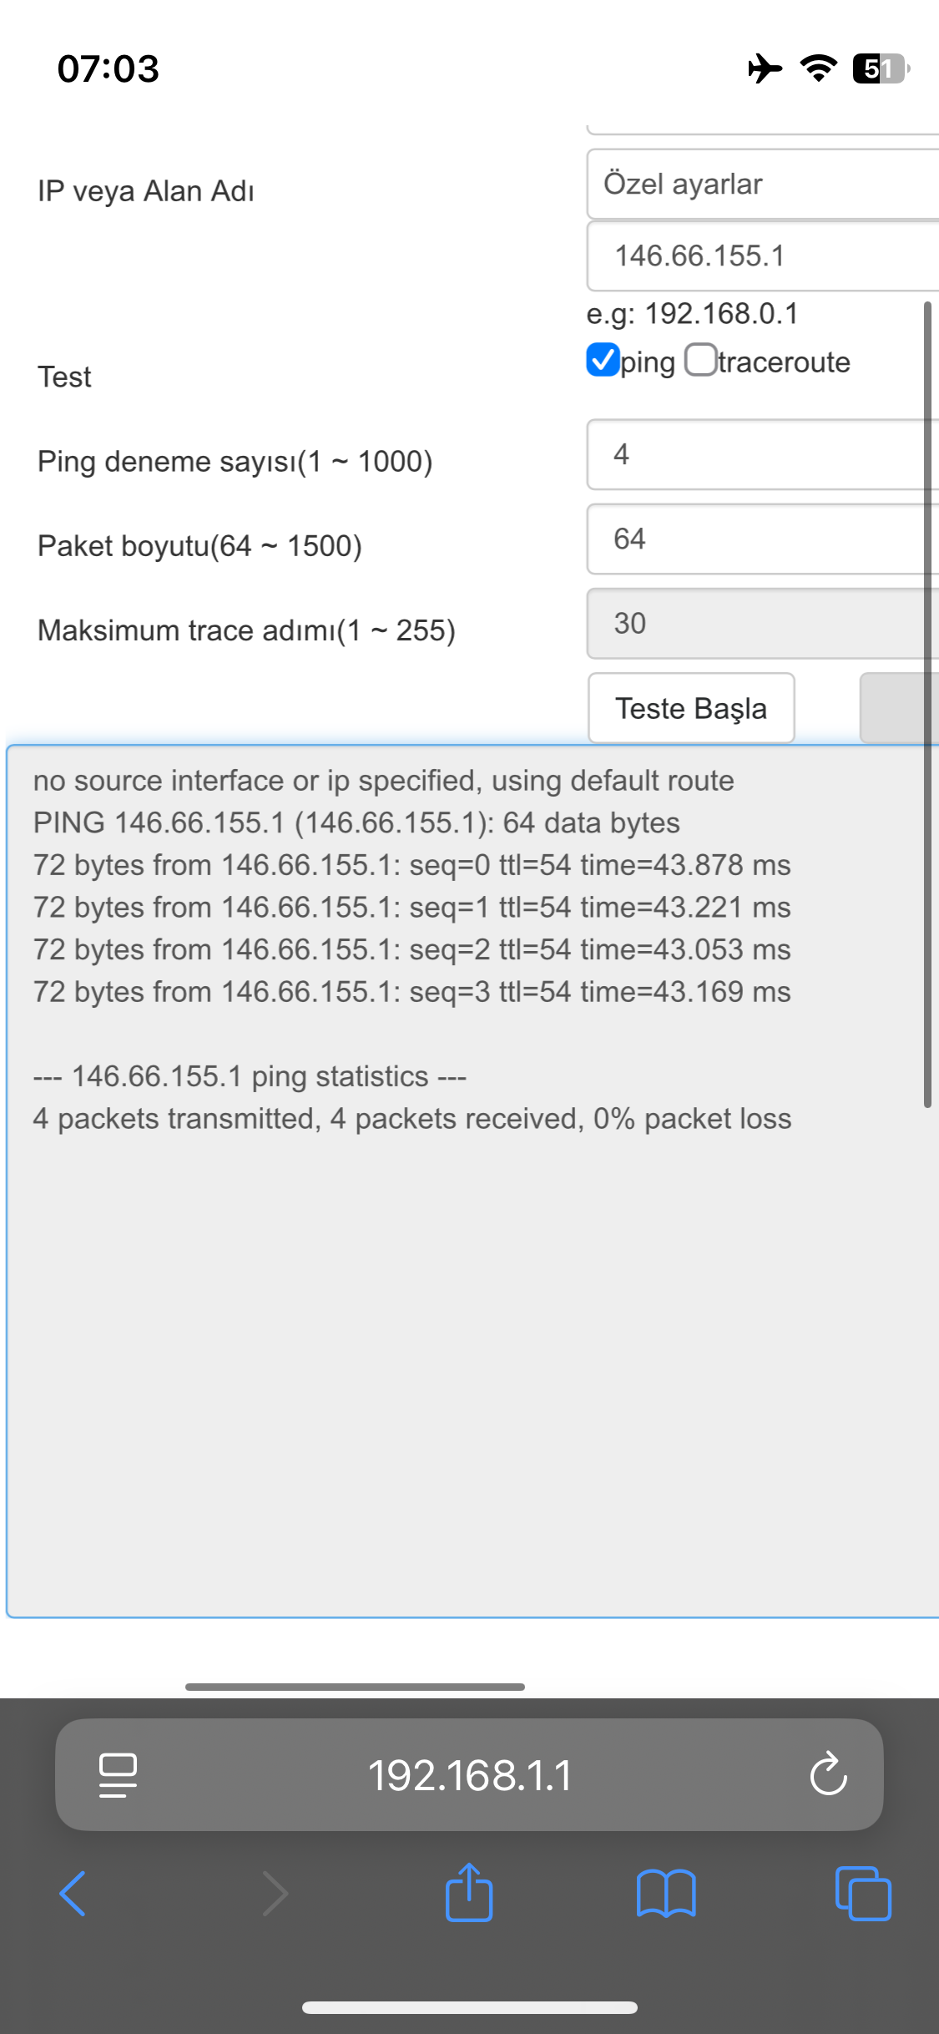The width and height of the screenshot is (939, 2034).
Task: Tap the Wi-Fi status icon
Action: click(x=818, y=68)
